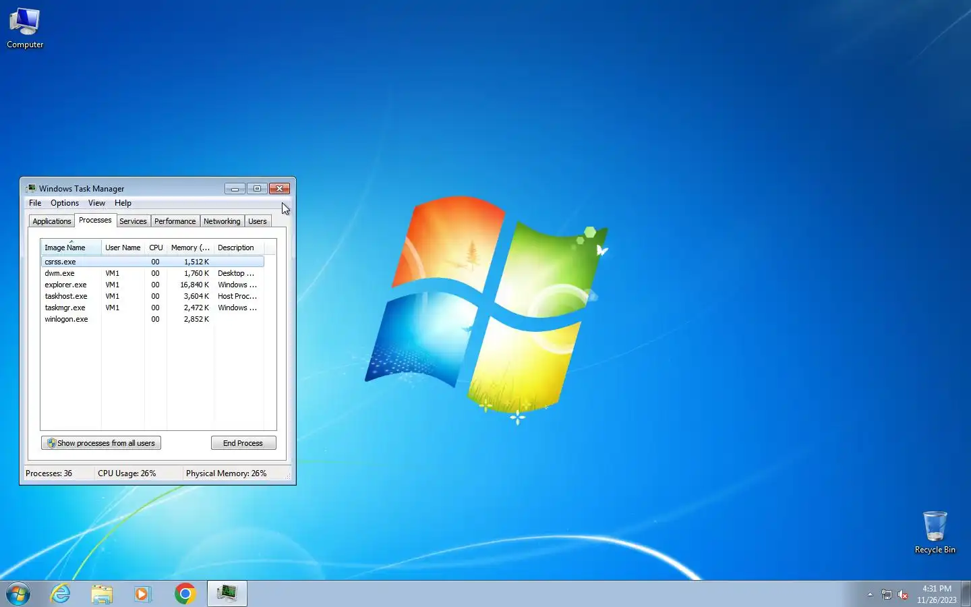971x607 pixels.
Task: Launch Google Chrome from the taskbar
Action: [x=185, y=594]
